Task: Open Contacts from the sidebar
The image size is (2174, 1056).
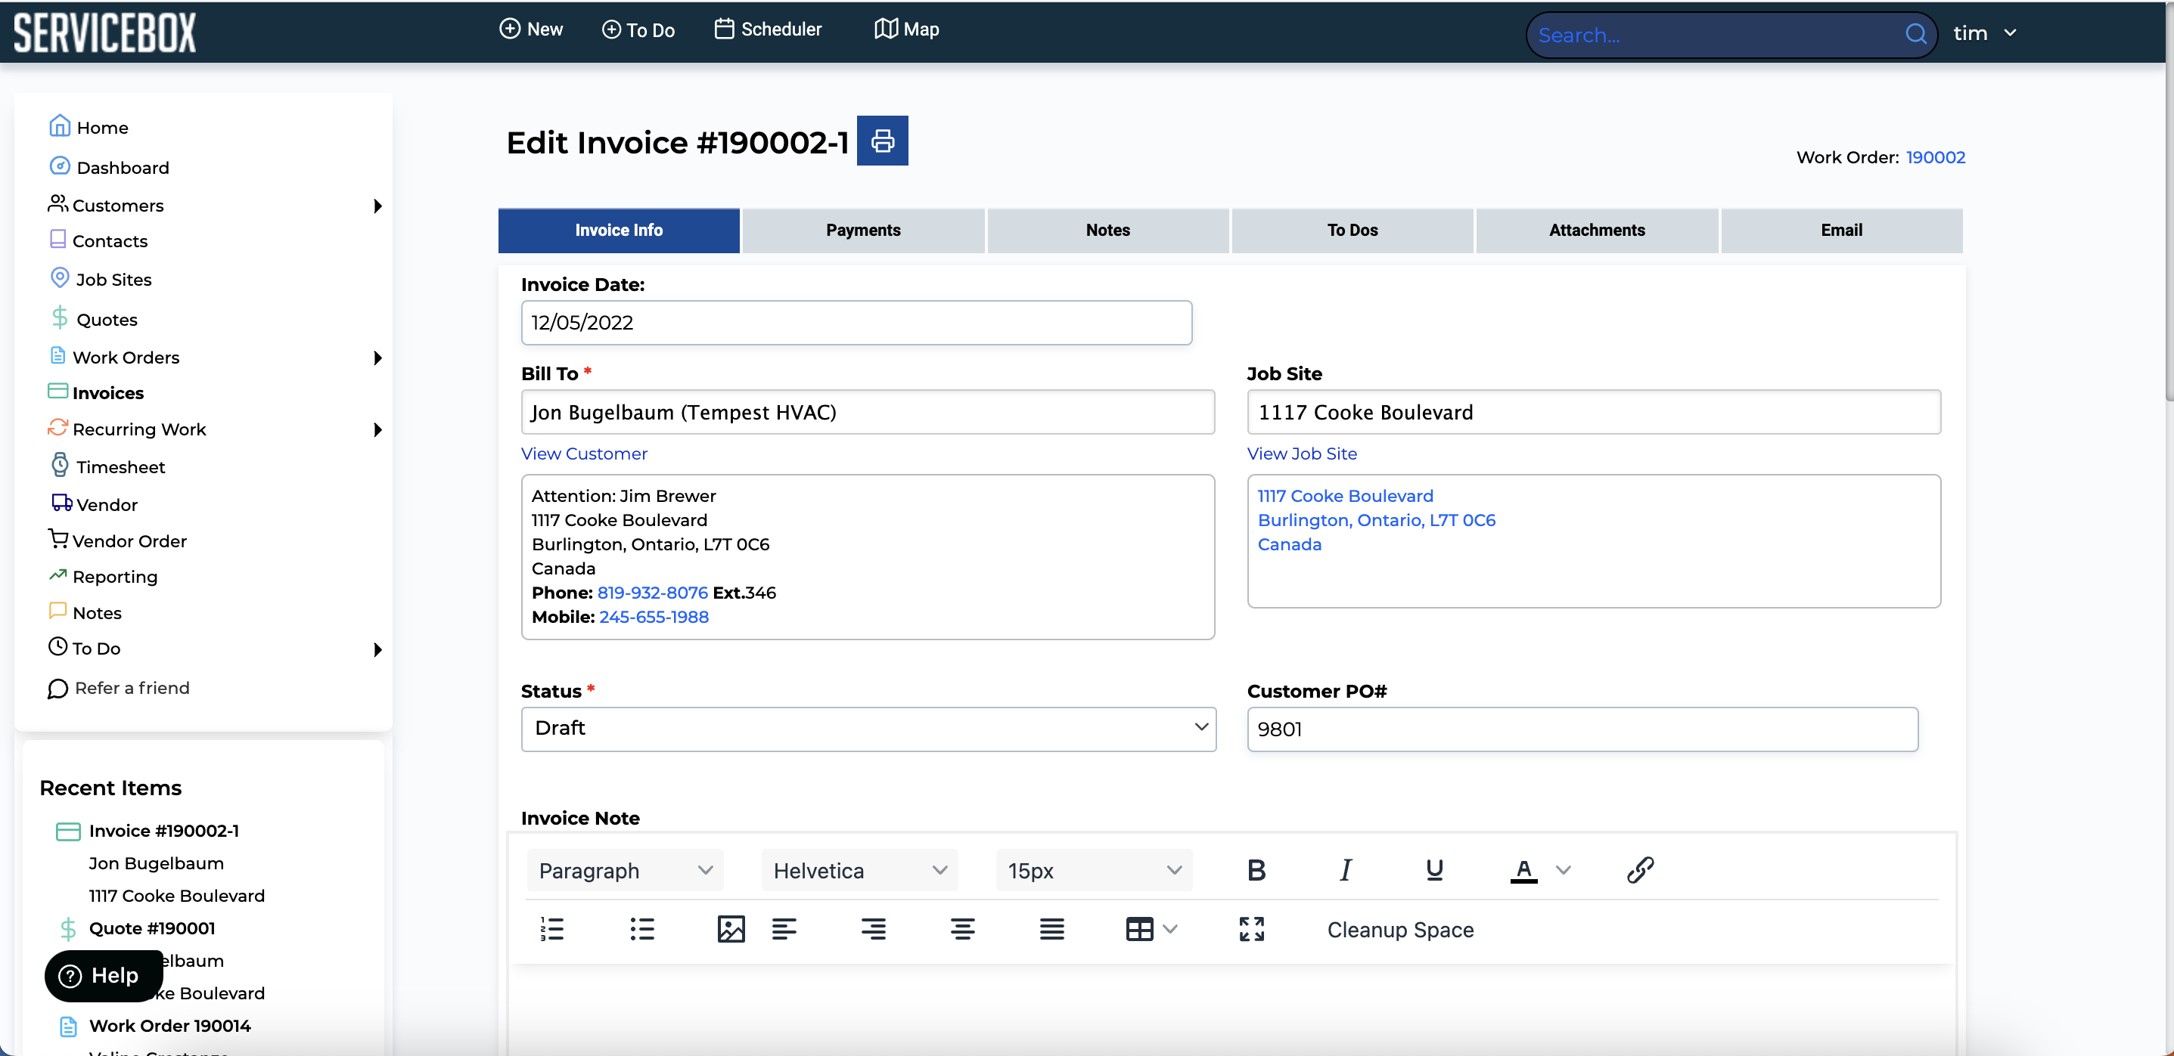Action: click(x=99, y=240)
